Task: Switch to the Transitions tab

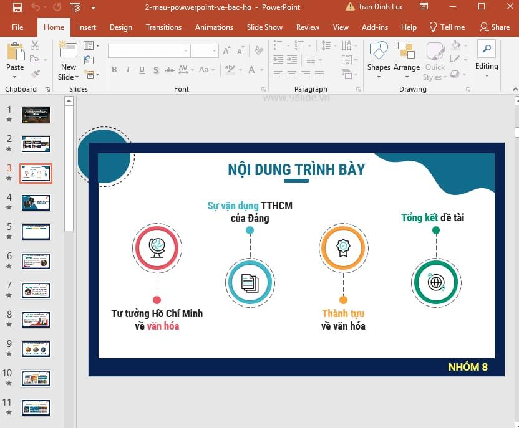Action: (163, 27)
